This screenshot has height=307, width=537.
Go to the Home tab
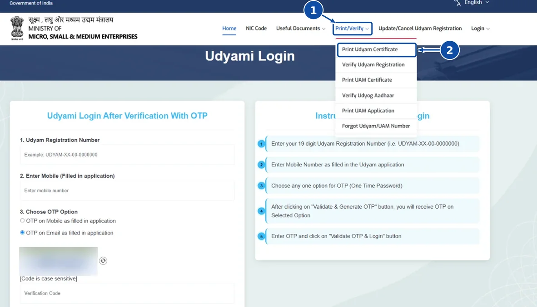click(229, 29)
